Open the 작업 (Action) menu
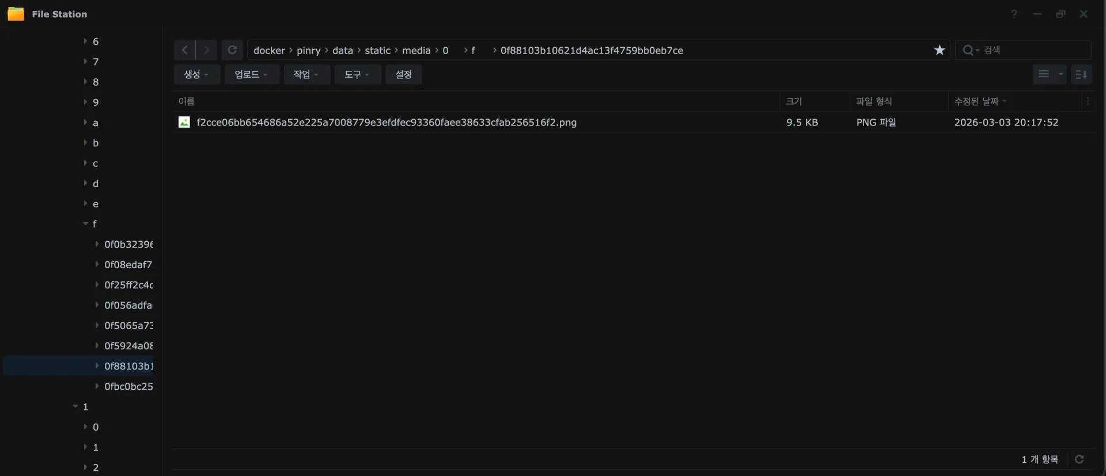 pyautogui.click(x=306, y=74)
